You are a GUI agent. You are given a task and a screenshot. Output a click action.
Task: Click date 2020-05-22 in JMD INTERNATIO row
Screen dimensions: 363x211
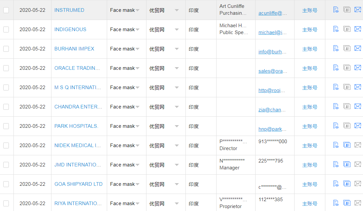coord(32,165)
